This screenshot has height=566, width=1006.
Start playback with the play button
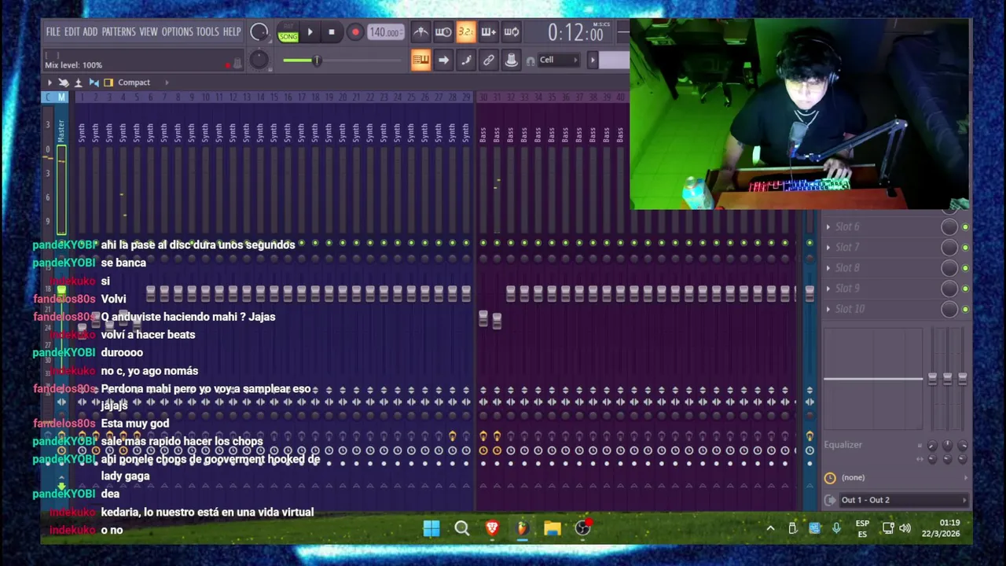click(x=310, y=32)
